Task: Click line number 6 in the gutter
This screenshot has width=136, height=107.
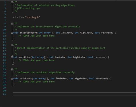Action: [5, 17]
